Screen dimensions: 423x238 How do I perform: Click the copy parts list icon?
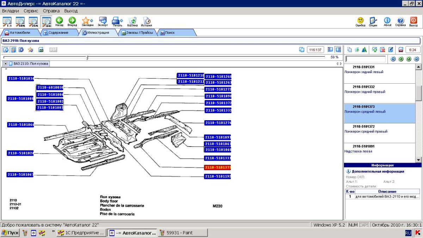[x=349, y=50]
